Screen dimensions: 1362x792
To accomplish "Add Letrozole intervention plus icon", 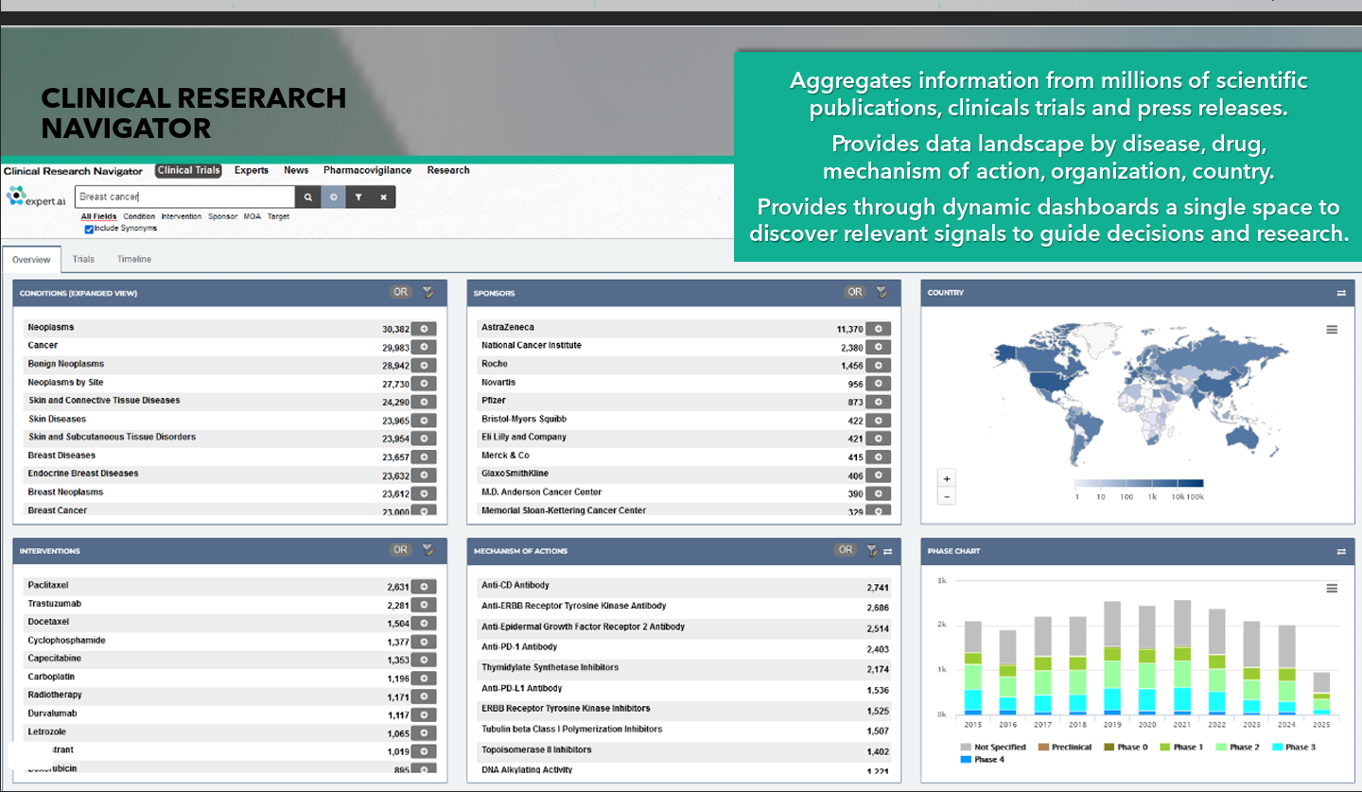I will pos(424,732).
